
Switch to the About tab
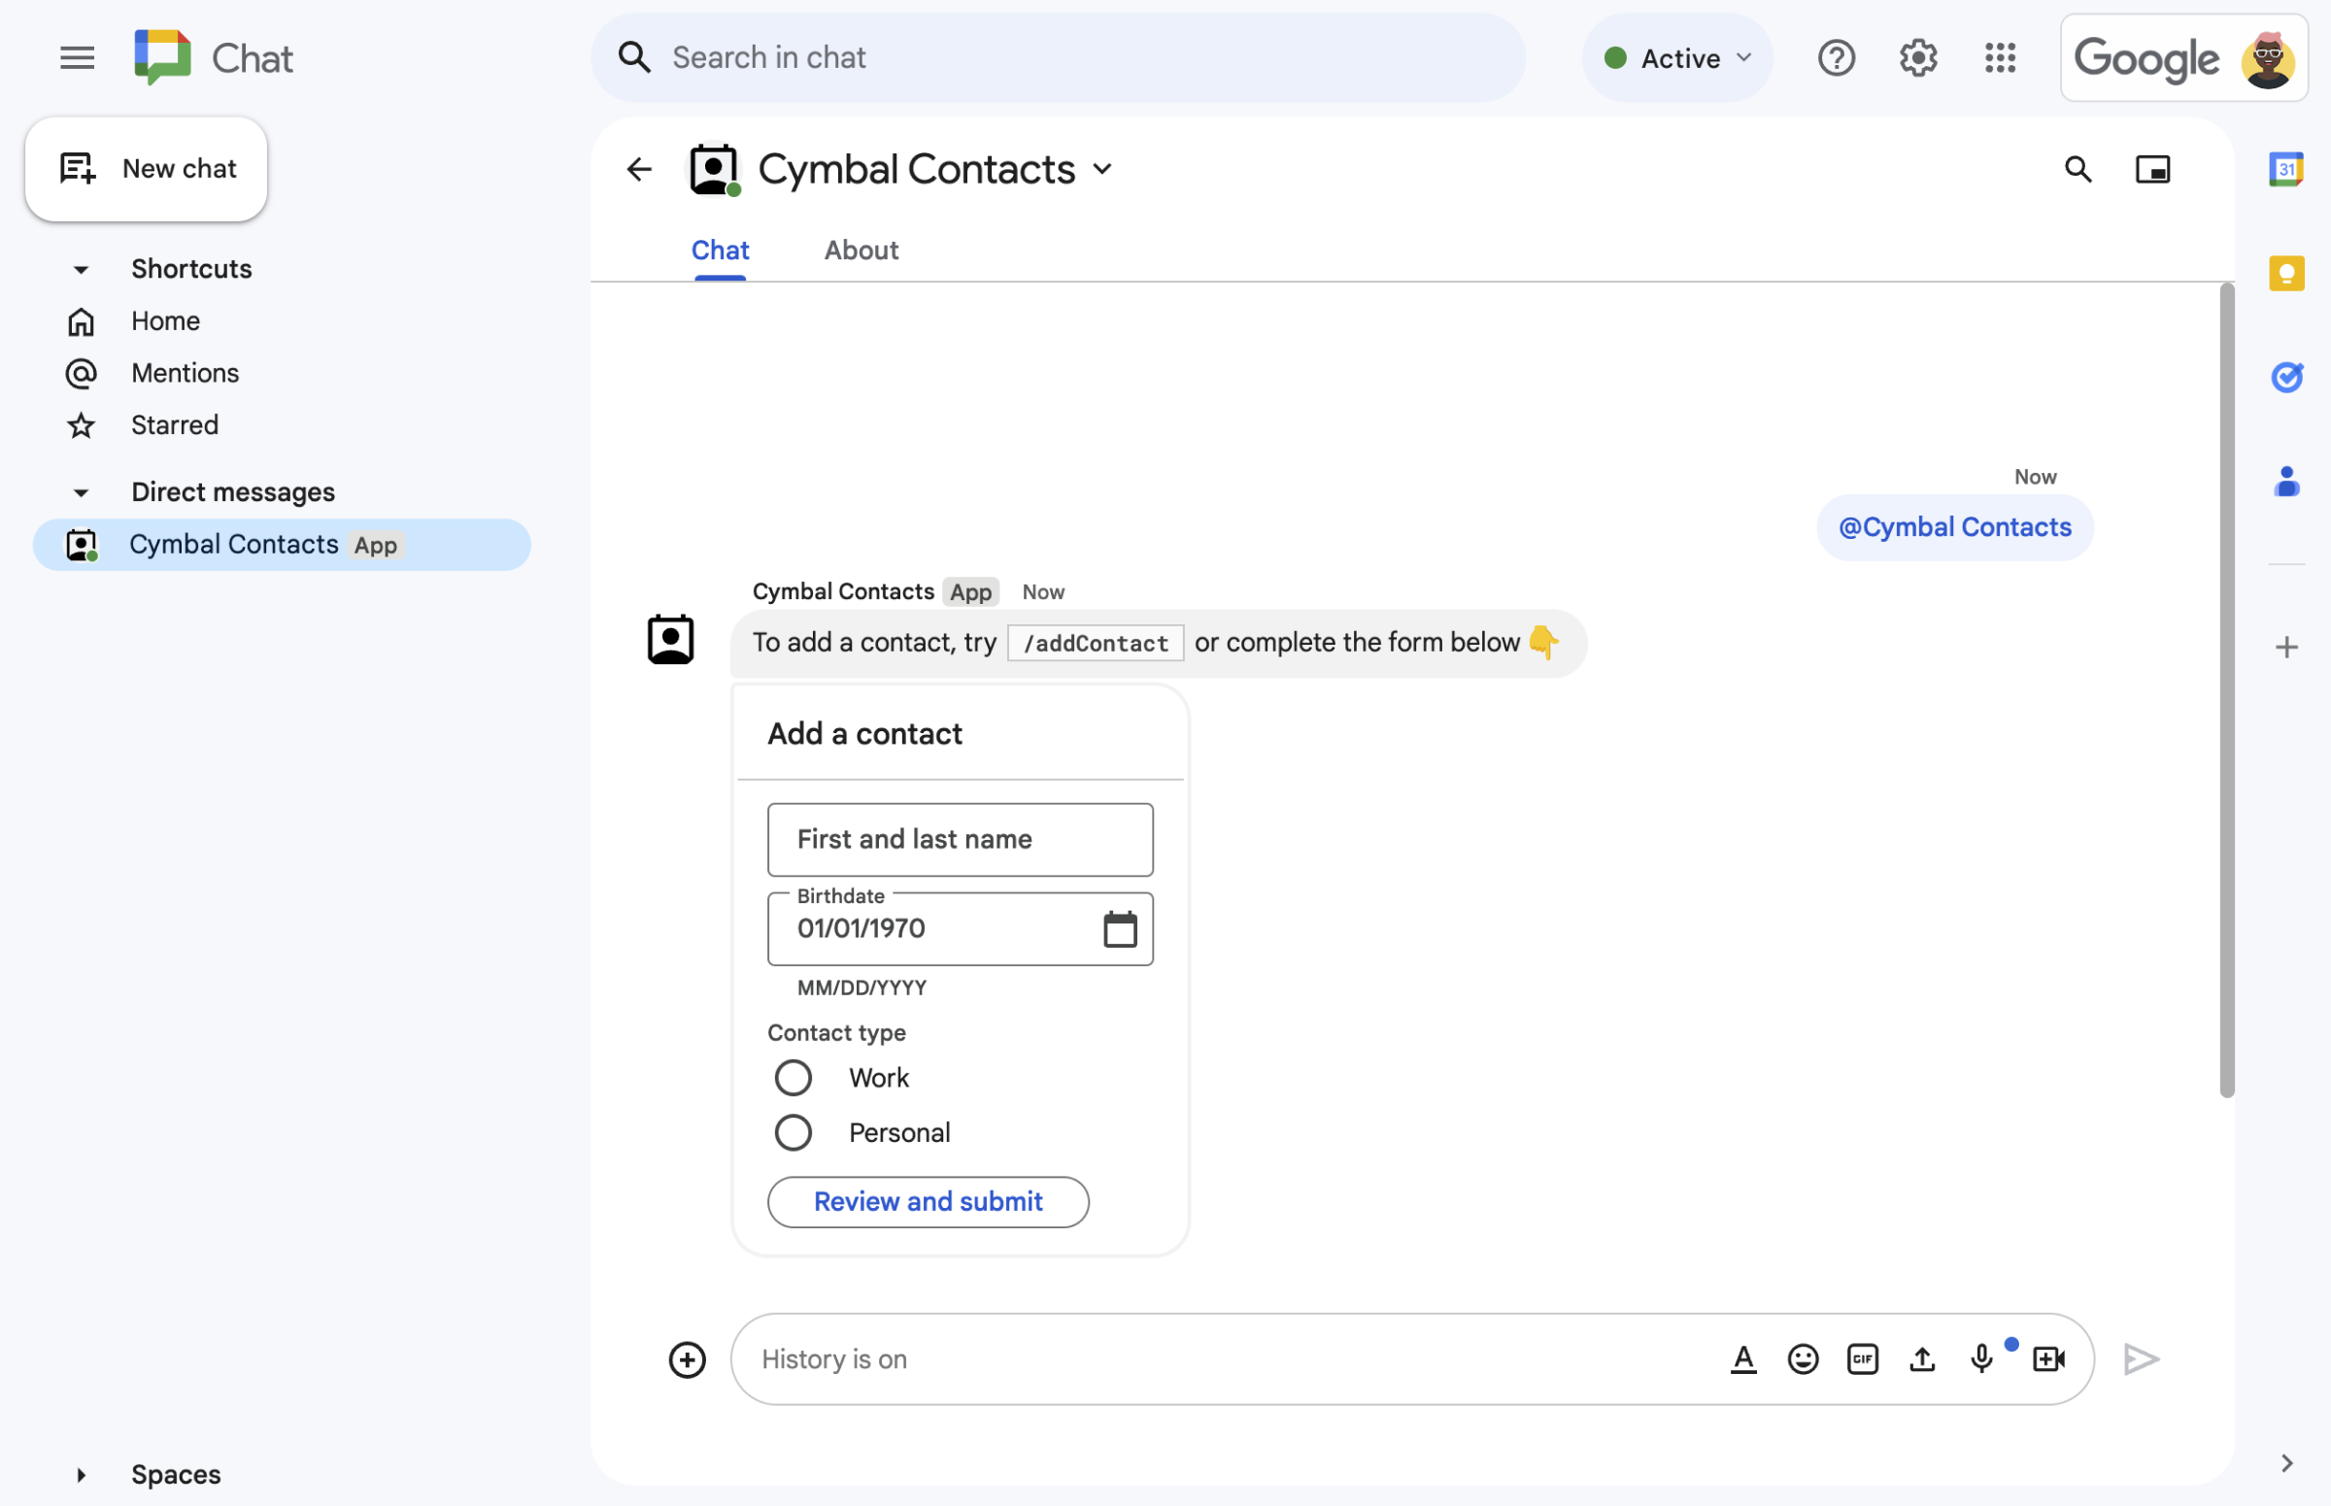coord(861,248)
